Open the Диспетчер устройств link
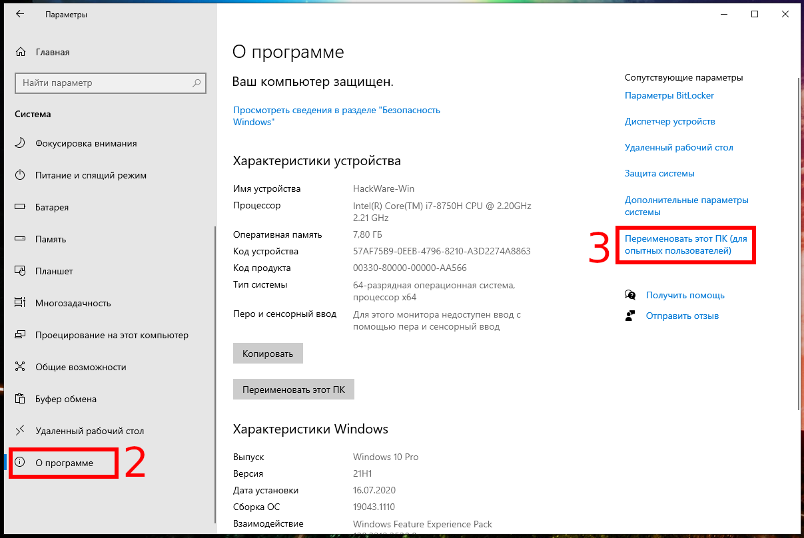Viewport: 804px width, 538px height. point(669,121)
